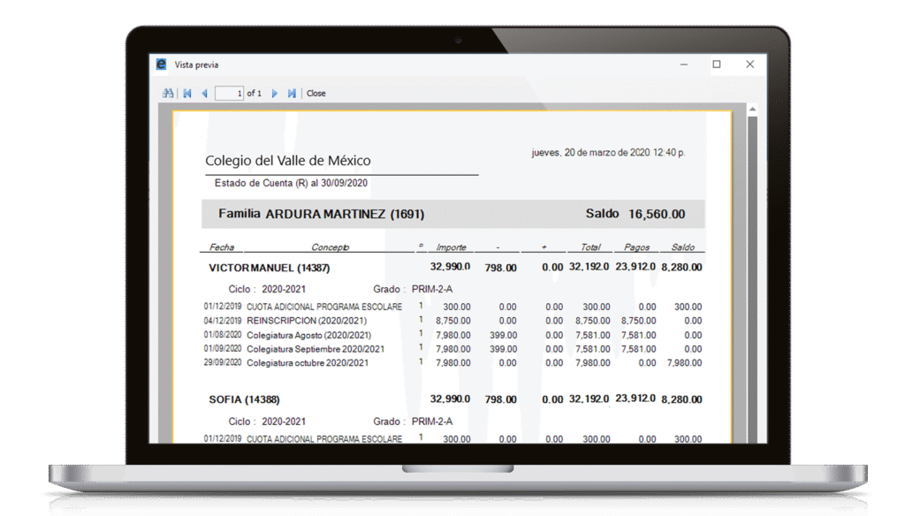Click the Vista previa application icon

click(x=161, y=64)
